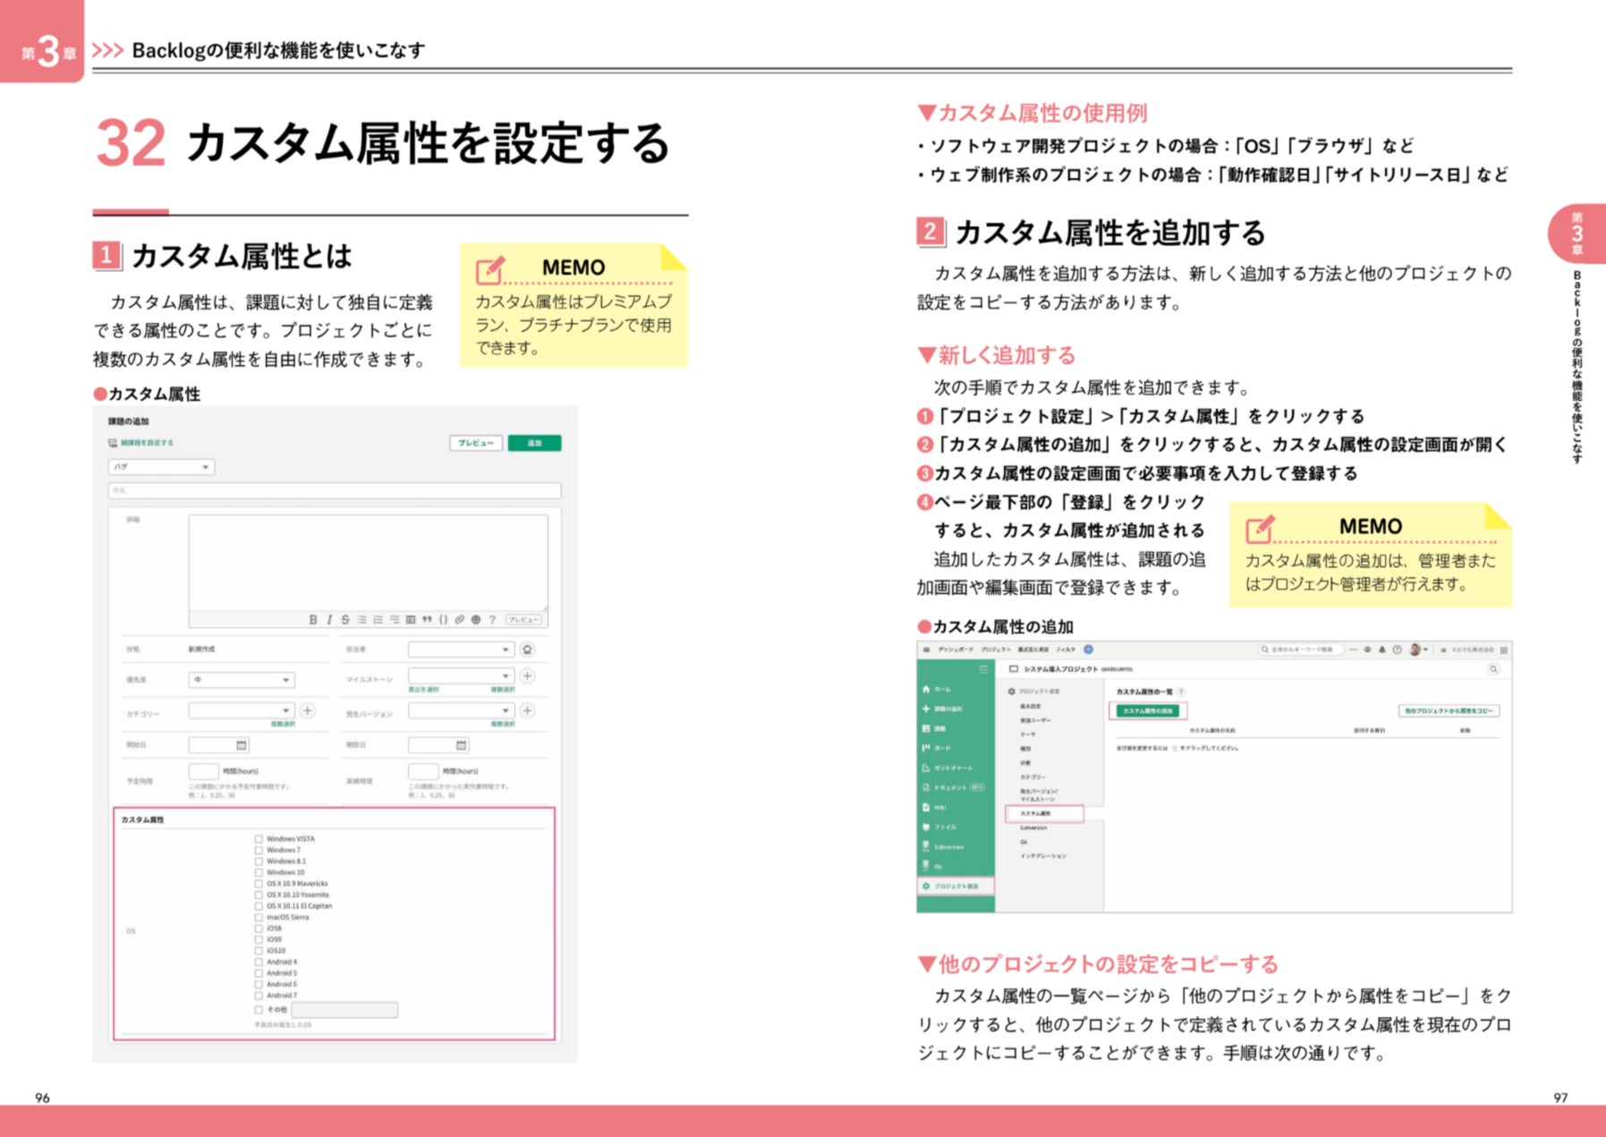Assign to myself with the user icon
1606x1137 pixels.
click(x=528, y=649)
